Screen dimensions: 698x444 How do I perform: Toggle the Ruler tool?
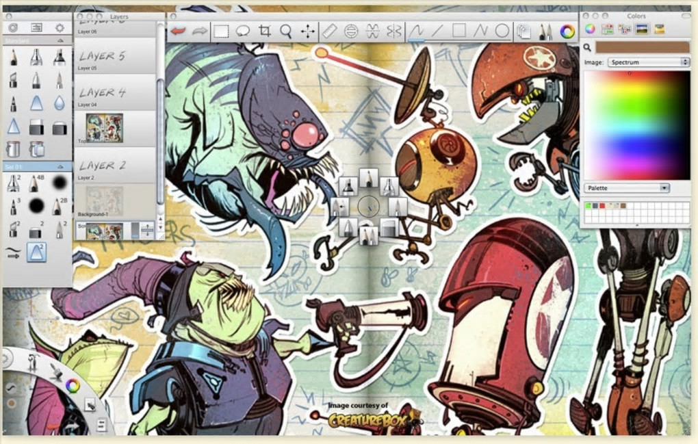pos(329,31)
